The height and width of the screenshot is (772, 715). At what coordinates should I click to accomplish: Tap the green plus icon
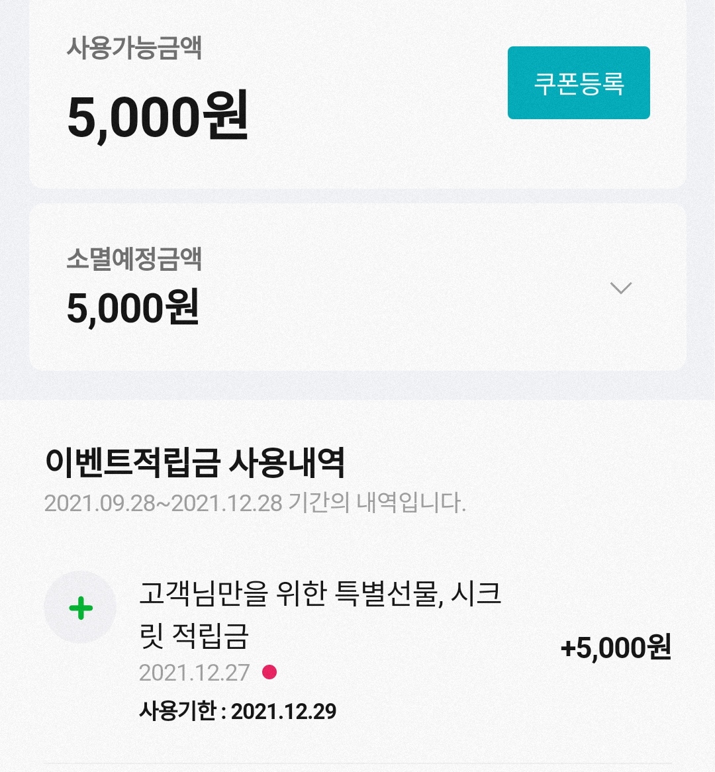point(80,608)
